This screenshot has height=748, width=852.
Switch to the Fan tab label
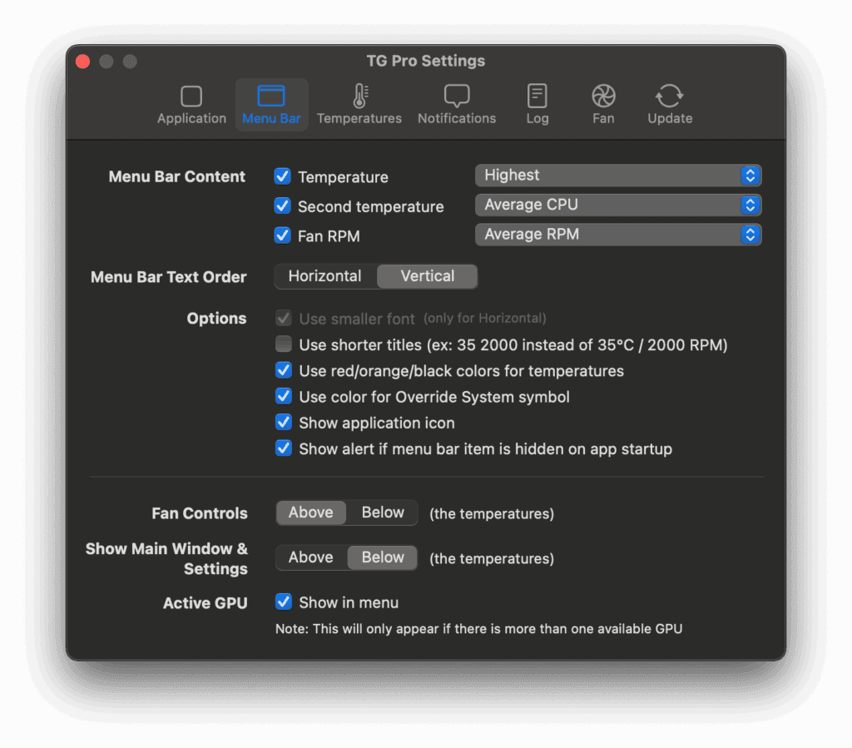click(x=603, y=118)
